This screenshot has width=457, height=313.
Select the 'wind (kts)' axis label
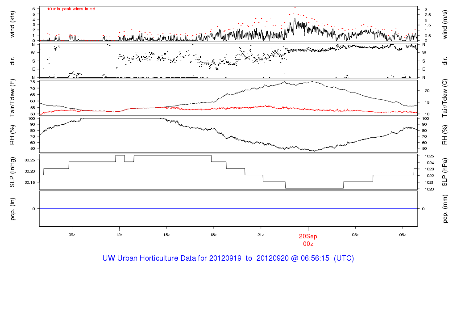point(12,24)
